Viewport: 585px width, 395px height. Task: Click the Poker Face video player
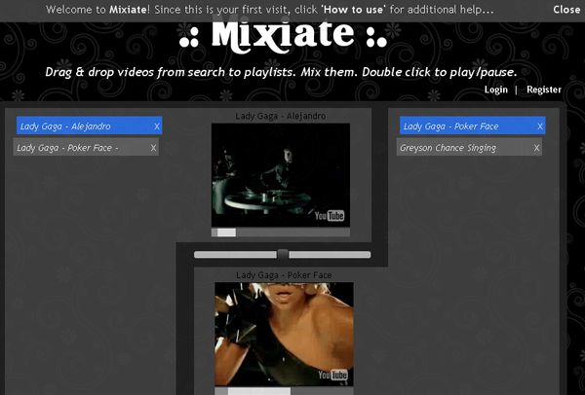(x=284, y=334)
